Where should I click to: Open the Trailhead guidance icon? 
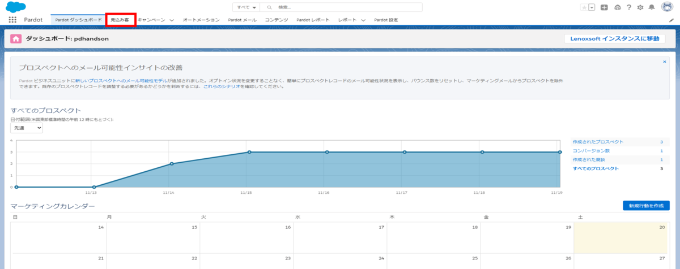(618, 7)
